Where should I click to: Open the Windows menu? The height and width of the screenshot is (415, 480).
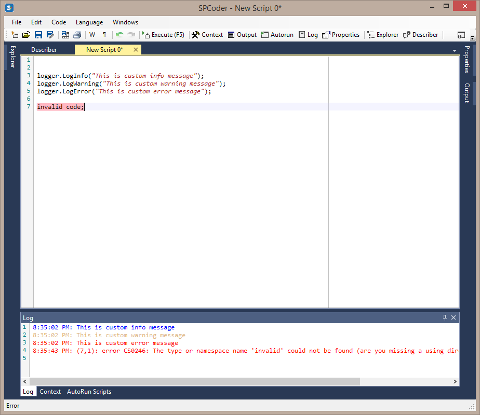pos(126,22)
